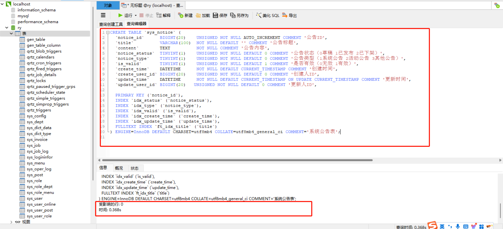Select the gen_table table
The image size is (503, 229).
tap(36, 40)
